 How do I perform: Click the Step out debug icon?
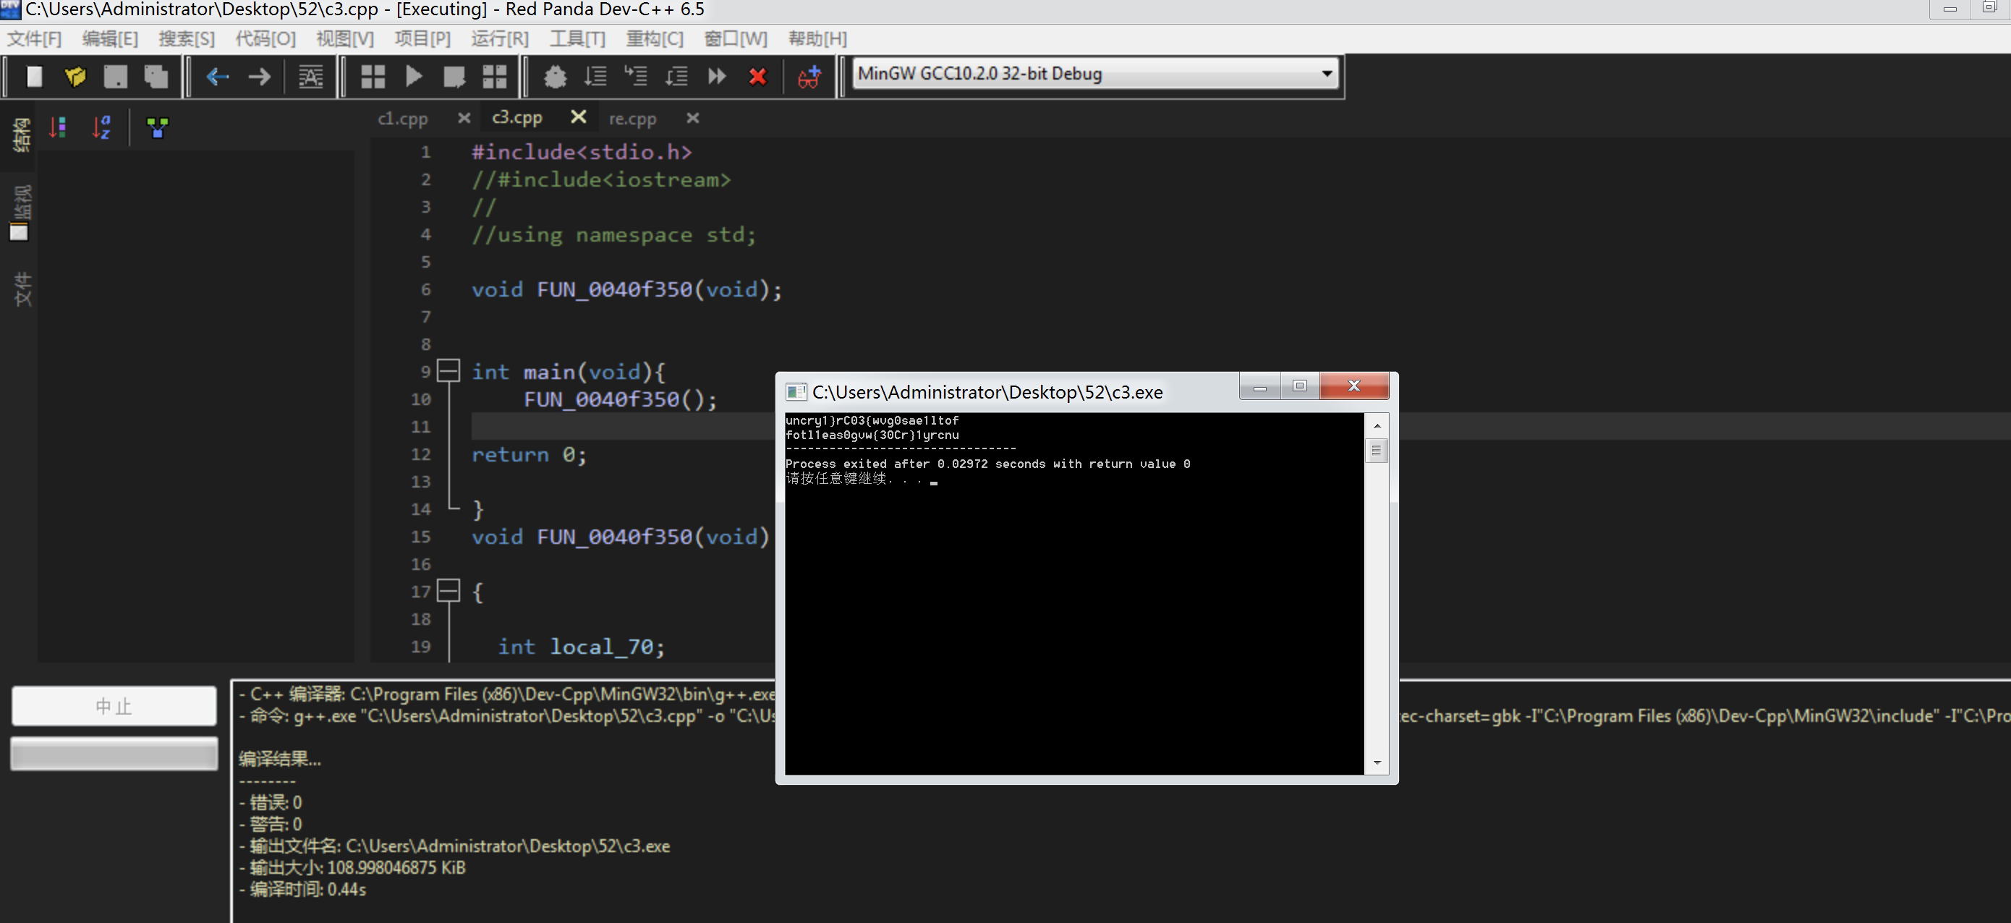[677, 77]
